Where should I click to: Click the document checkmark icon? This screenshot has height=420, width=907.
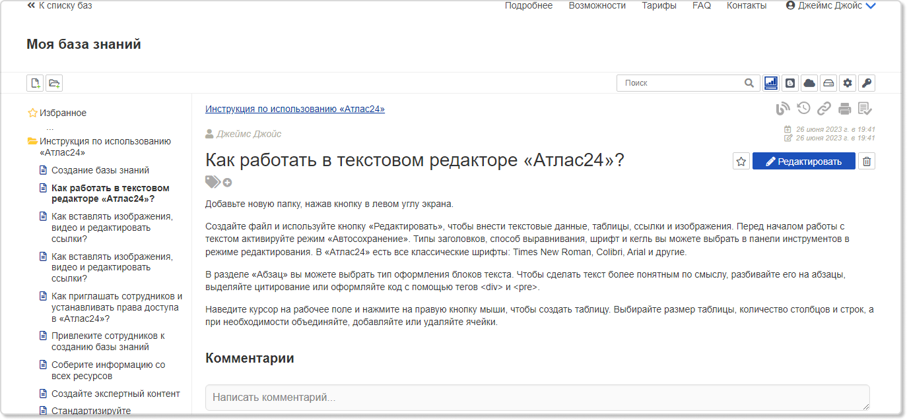[x=865, y=109]
